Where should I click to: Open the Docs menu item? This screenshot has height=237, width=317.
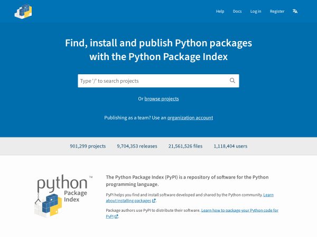click(237, 11)
